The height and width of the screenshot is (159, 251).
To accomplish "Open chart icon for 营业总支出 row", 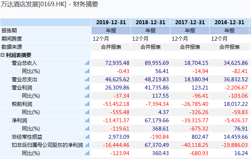I will tap(87, 79).
